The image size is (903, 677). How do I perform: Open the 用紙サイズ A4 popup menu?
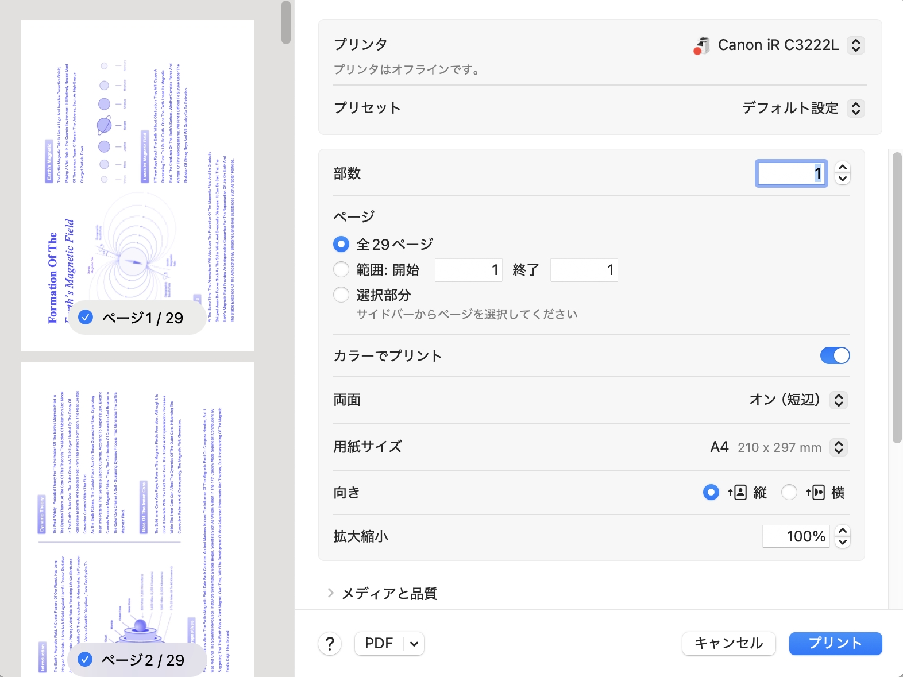(x=839, y=447)
